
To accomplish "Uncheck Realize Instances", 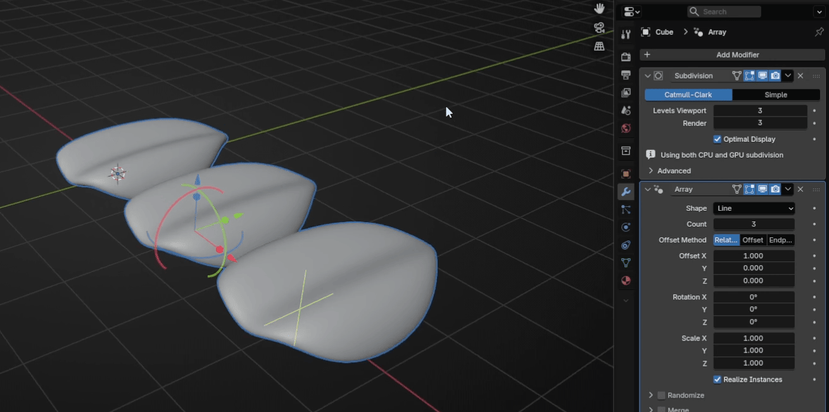I will (718, 380).
